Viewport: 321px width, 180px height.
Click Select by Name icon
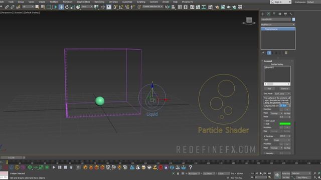[x=43, y=7]
